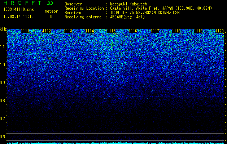Click the meteor label
The width and height of the screenshot is (227, 144).
click(x=51, y=11)
